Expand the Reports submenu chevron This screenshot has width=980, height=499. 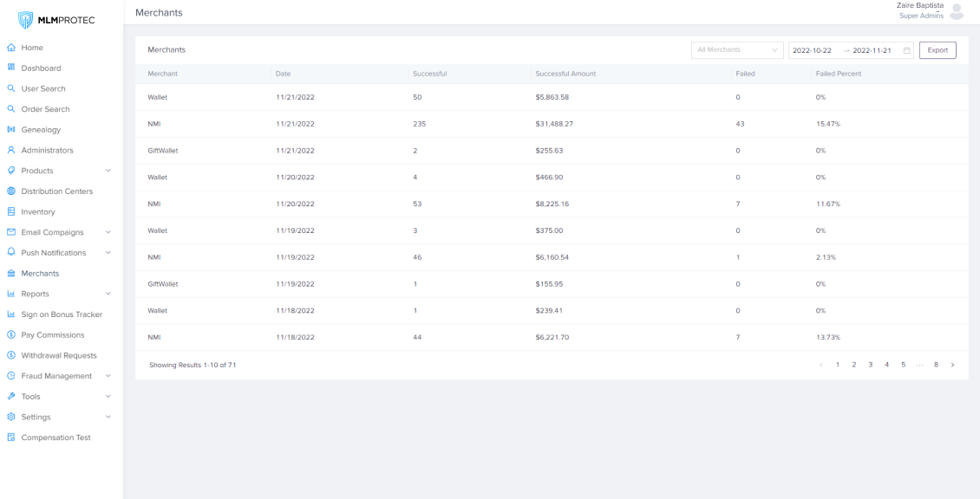[x=108, y=295]
